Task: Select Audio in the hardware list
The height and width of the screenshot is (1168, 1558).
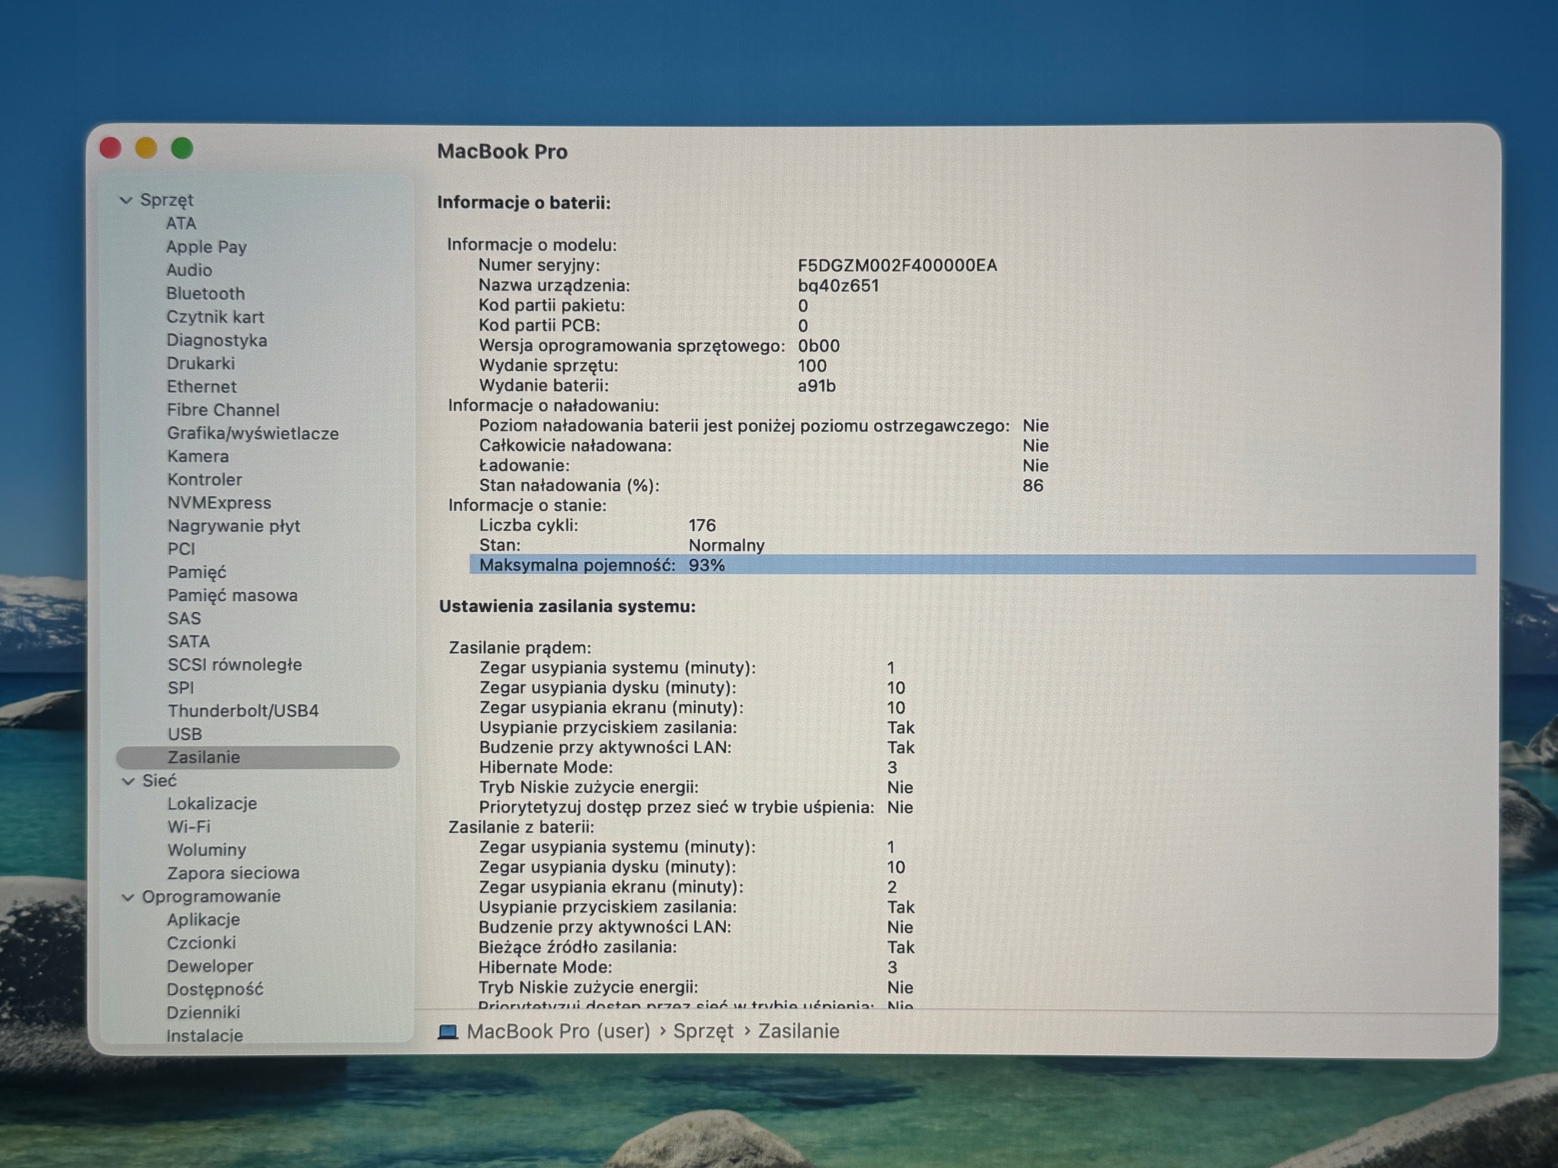Action: (x=189, y=270)
